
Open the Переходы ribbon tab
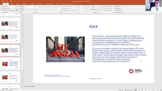pos(25,4)
